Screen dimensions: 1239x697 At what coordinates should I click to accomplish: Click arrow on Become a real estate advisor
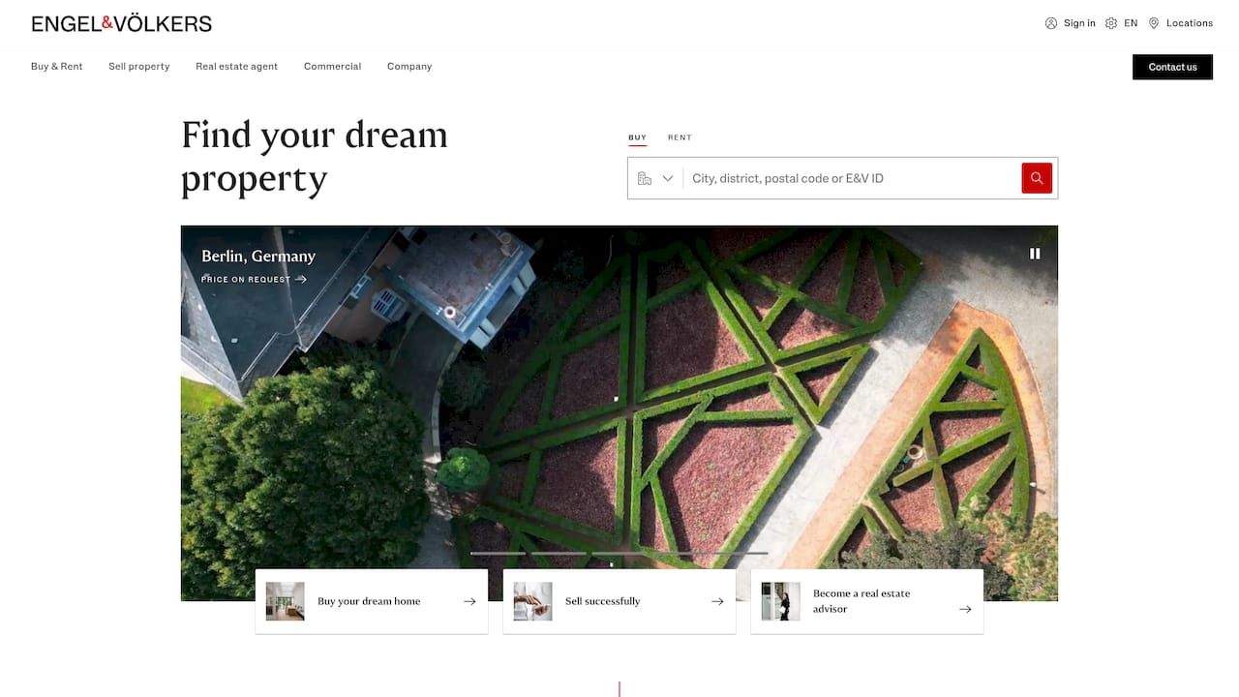965,609
